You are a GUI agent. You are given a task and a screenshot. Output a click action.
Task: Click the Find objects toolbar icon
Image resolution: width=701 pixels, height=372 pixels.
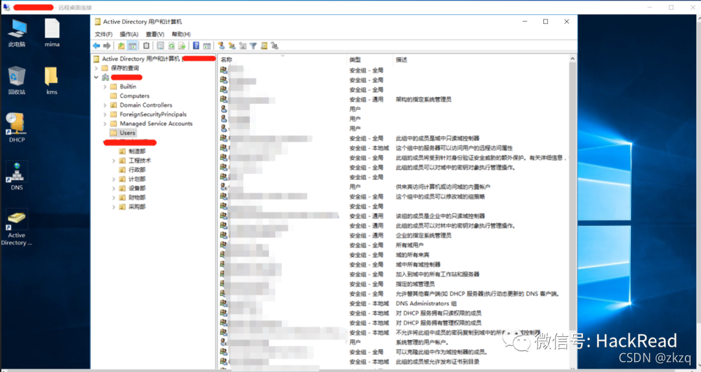264,45
